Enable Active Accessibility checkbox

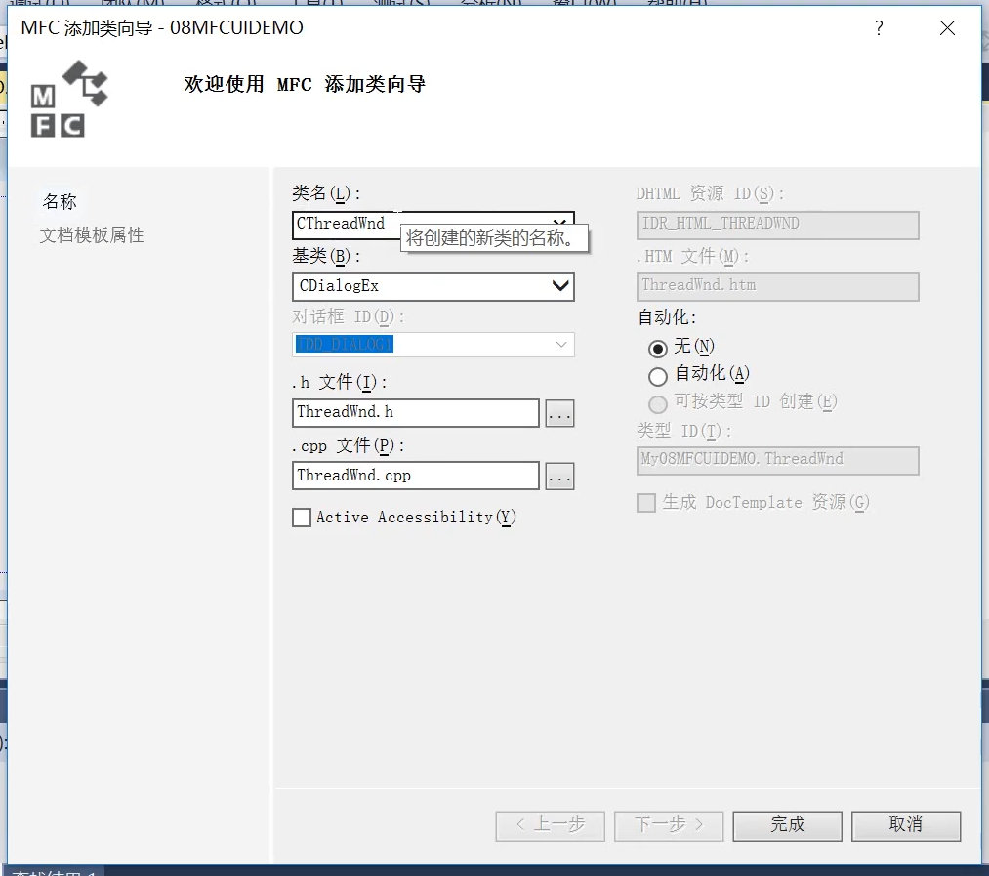(x=302, y=518)
